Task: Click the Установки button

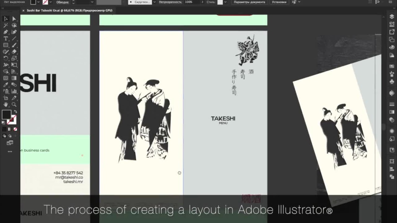Action: (279, 2)
